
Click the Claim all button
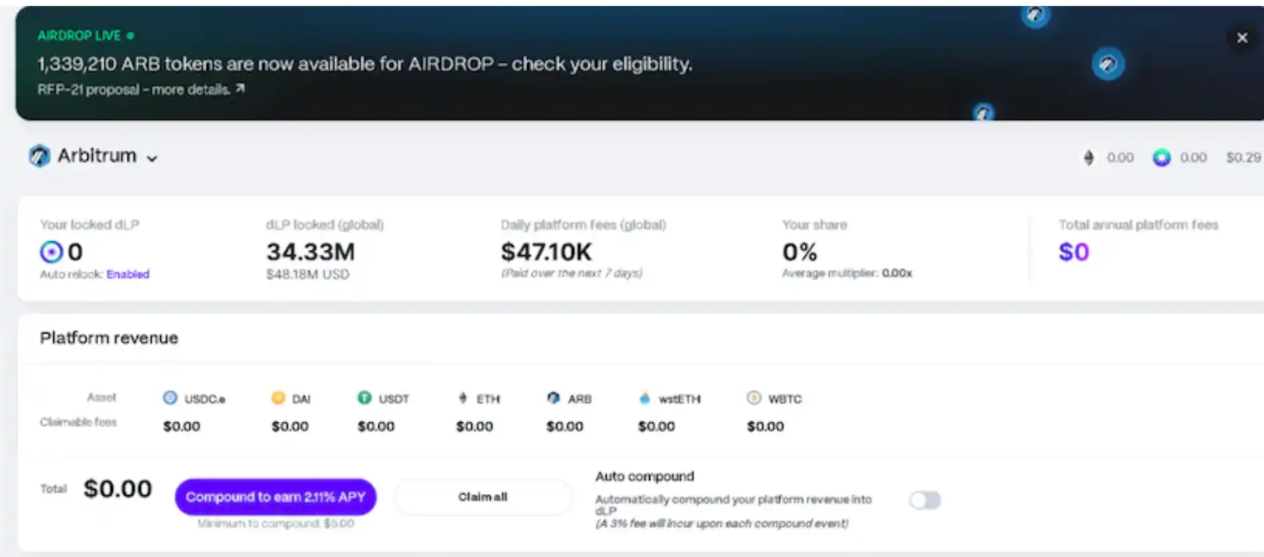click(483, 497)
